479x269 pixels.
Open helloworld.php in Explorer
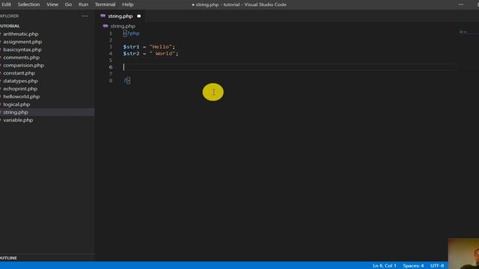click(x=22, y=96)
